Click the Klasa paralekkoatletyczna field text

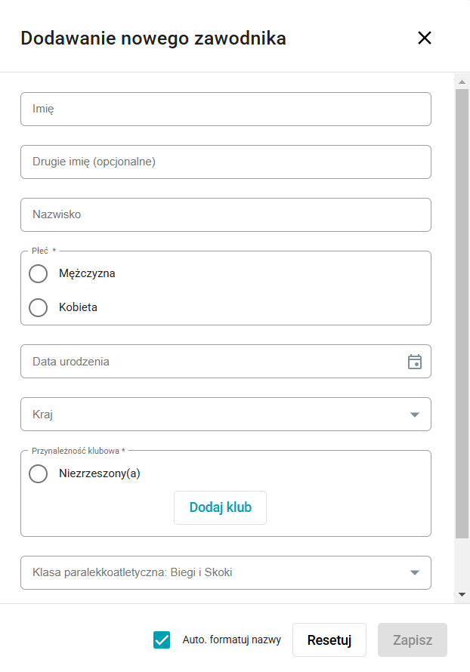click(132, 572)
